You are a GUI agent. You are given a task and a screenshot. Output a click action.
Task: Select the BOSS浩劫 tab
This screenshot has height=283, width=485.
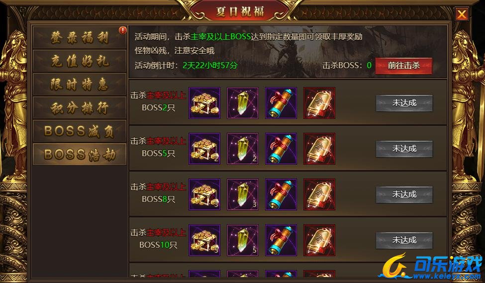tap(80, 154)
